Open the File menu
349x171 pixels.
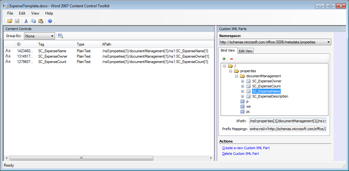(10, 13)
